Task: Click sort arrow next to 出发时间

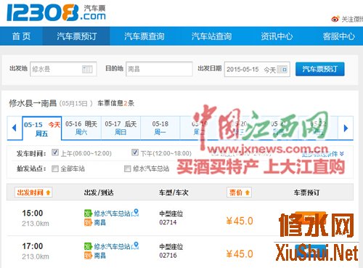Action: point(48,192)
